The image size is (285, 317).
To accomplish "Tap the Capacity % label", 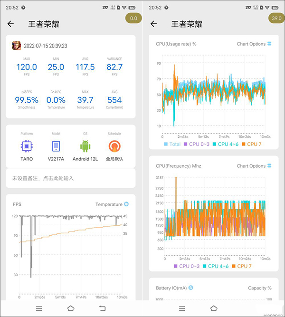I will (x=259, y=288).
